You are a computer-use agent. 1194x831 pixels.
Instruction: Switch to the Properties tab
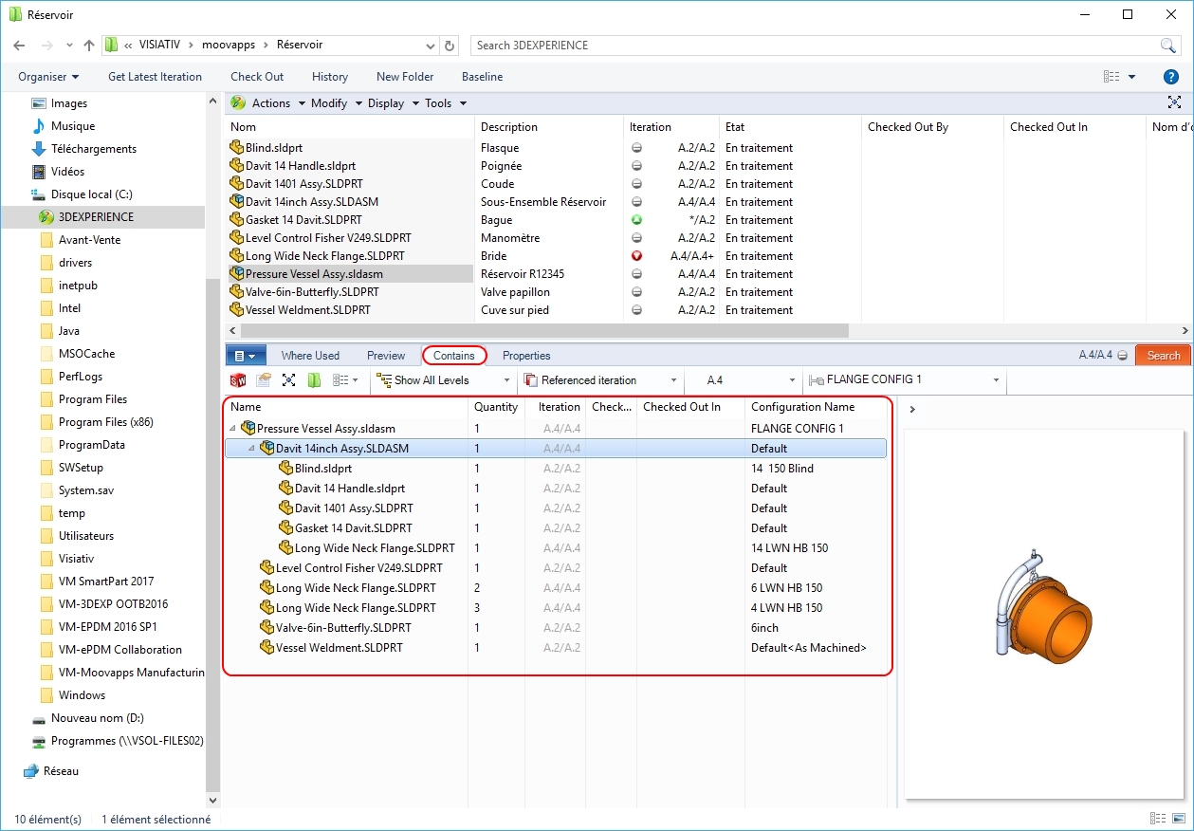pos(526,356)
